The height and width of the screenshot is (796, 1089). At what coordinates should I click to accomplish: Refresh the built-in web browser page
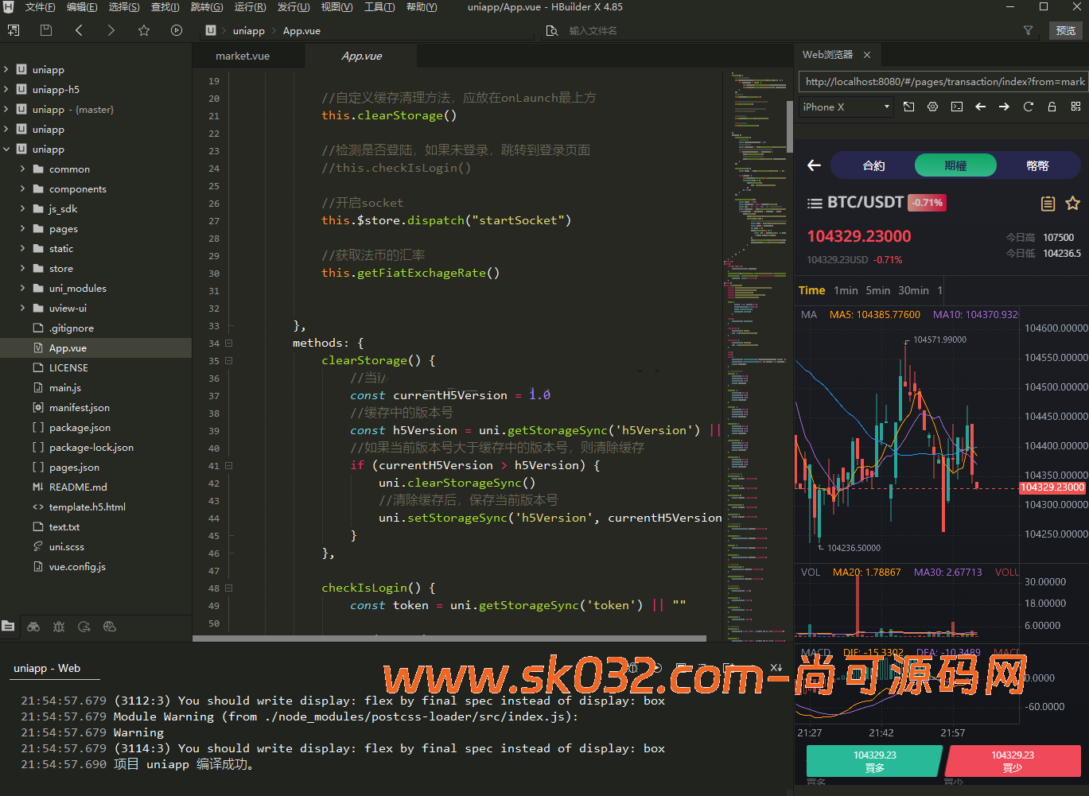pos(1028,107)
